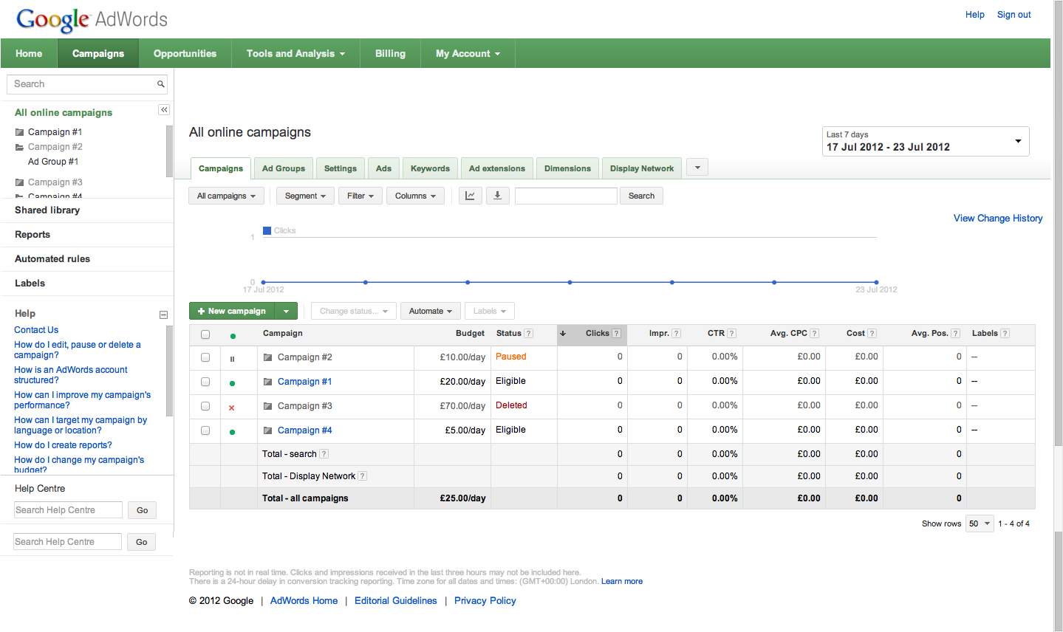Image resolution: width=1063 pixels, height=632 pixels.
Task: Click the green status dot in table header
Action: pyautogui.click(x=233, y=336)
